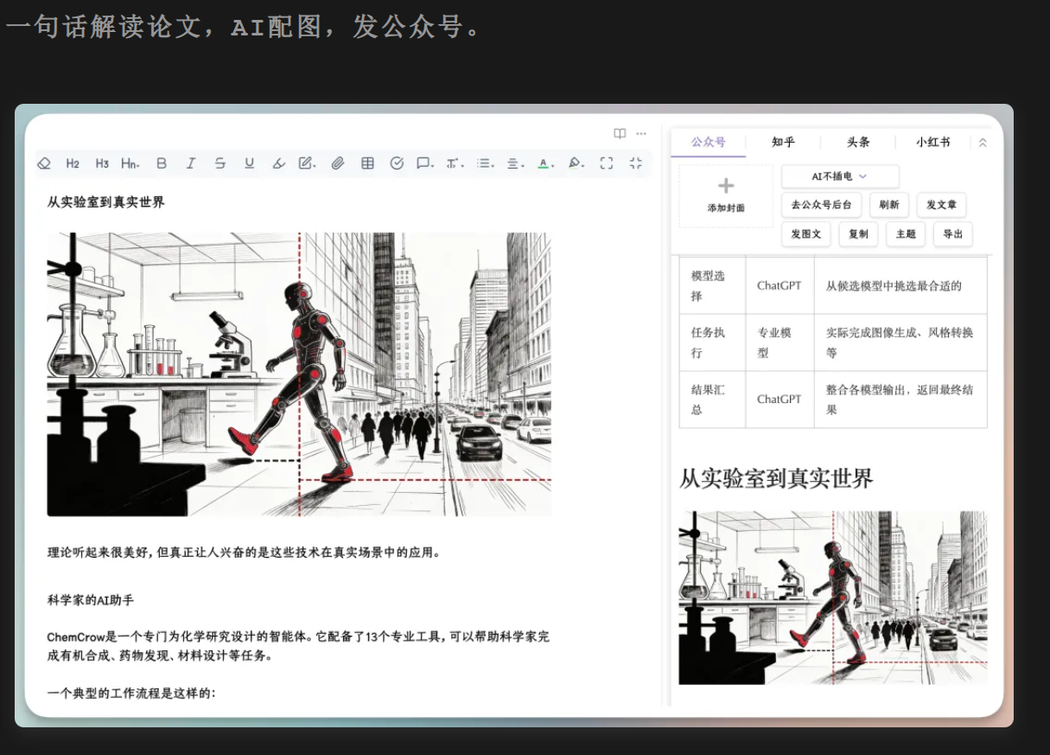Click the eraser clear-format icon
Image resolution: width=1050 pixels, height=755 pixels.
click(44, 163)
